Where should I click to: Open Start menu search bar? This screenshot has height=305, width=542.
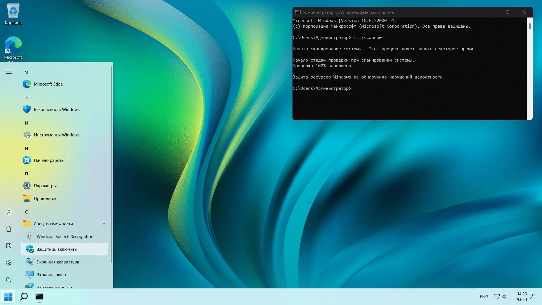(x=24, y=296)
